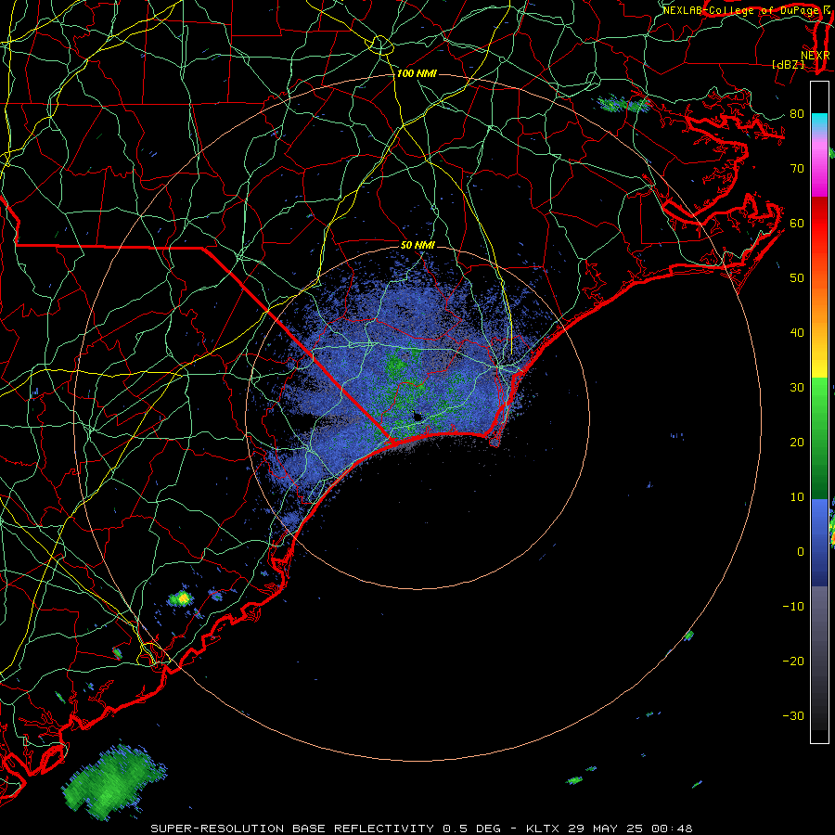Click the KLTX station ID in the caption

544,829
